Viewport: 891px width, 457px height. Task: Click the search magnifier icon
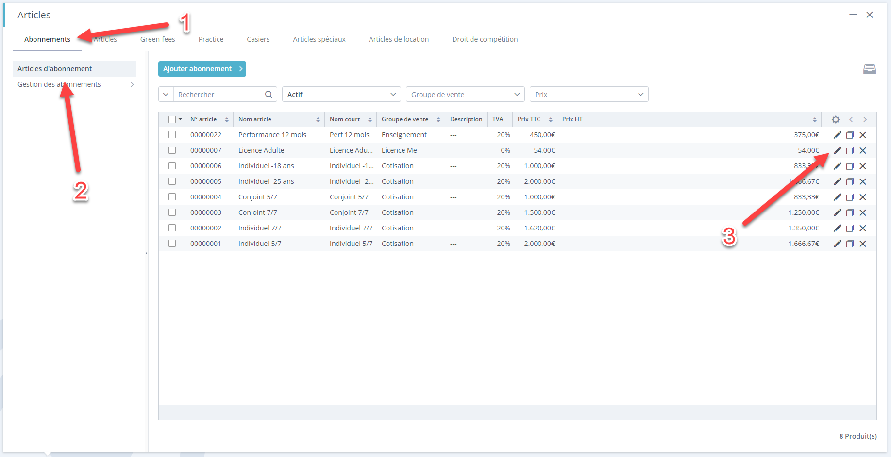269,95
